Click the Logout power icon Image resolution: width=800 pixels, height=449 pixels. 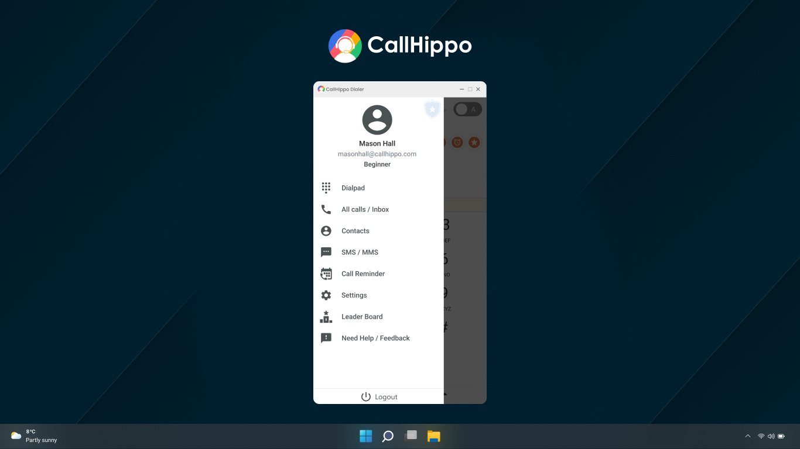point(365,396)
